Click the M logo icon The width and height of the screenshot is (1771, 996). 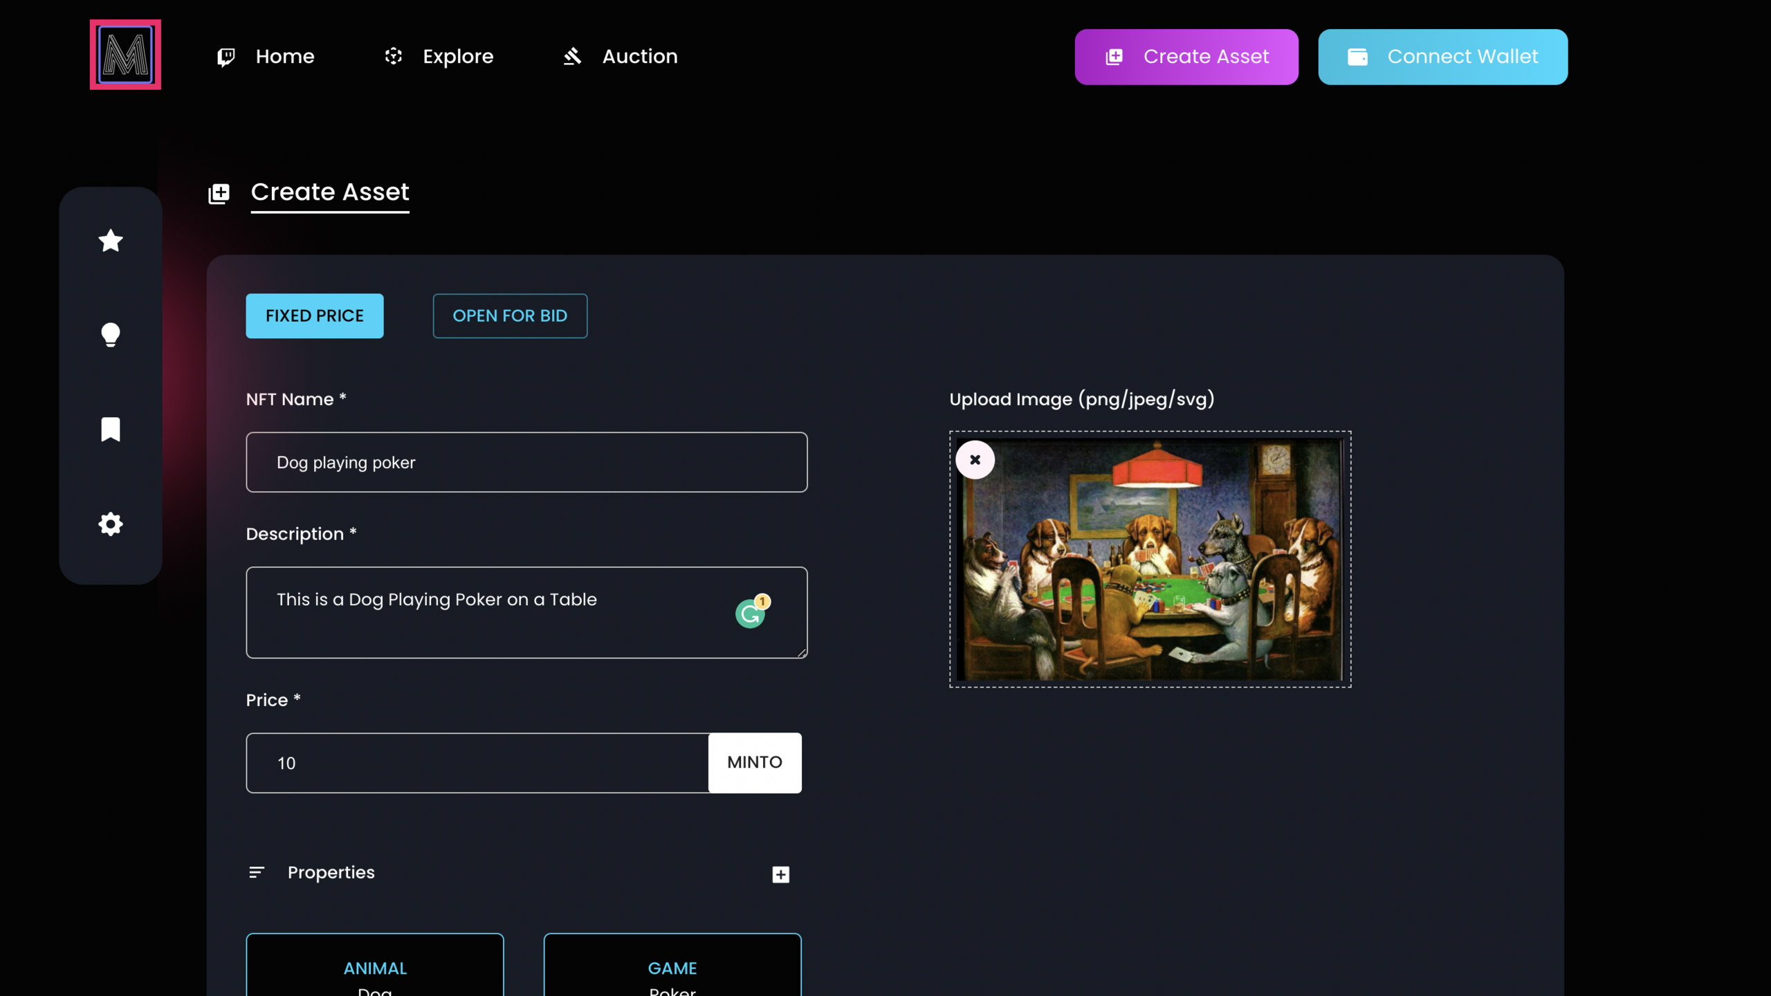[125, 55]
